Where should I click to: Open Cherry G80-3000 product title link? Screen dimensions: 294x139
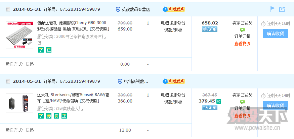click(x=73, y=26)
